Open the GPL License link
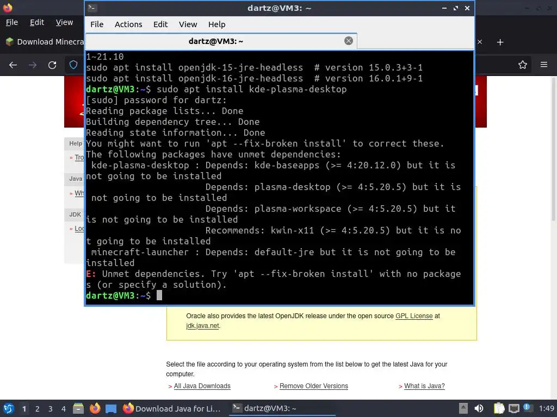The width and height of the screenshot is (557, 417). pos(414,316)
